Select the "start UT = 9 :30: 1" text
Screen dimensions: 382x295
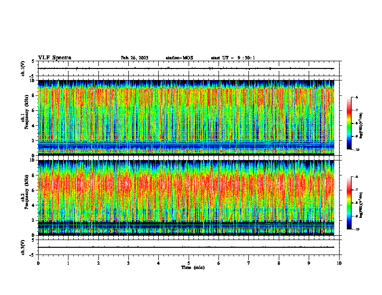coord(233,58)
